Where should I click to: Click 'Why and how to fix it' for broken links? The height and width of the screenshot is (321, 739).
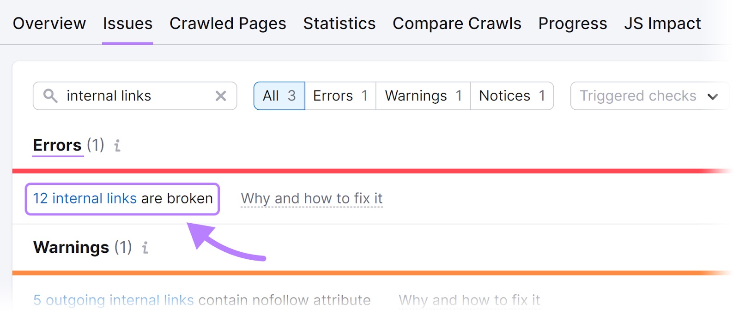pos(311,198)
